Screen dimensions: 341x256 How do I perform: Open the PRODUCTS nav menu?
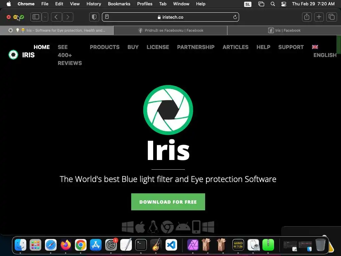point(105,47)
